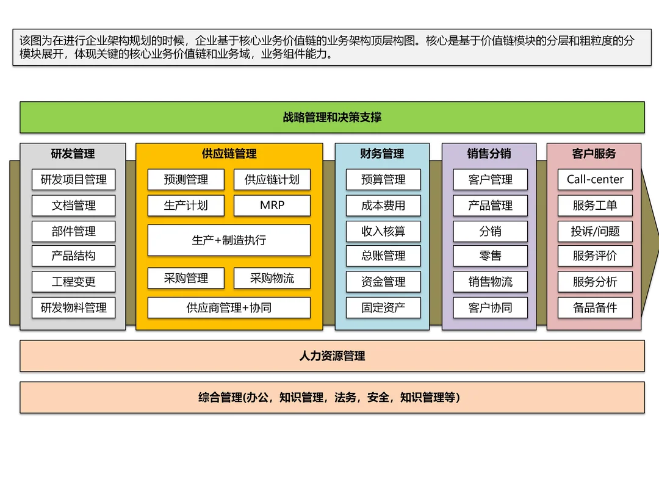Image resolution: width=659 pixels, height=494 pixels.
Task: Click the 综合管理 bottom bar
Action: click(x=332, y=398)
